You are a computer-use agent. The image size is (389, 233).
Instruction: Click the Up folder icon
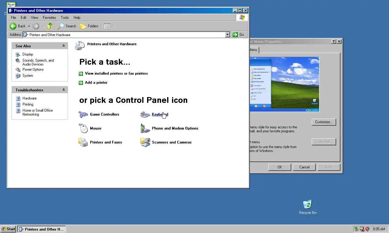(50, 26)
